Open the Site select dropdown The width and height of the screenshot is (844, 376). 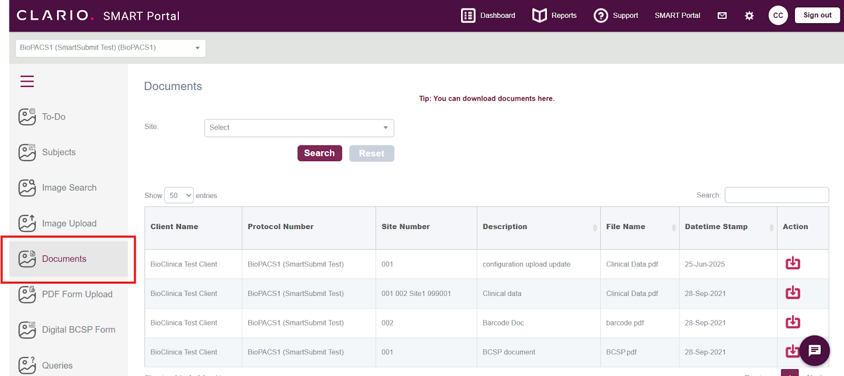pyautogui.click(x=299, y=128)
